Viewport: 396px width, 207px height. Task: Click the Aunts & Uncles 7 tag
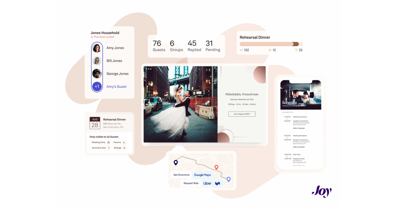(x=101, y=148)
